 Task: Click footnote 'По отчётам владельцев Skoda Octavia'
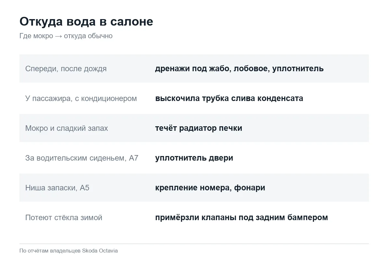69,251
